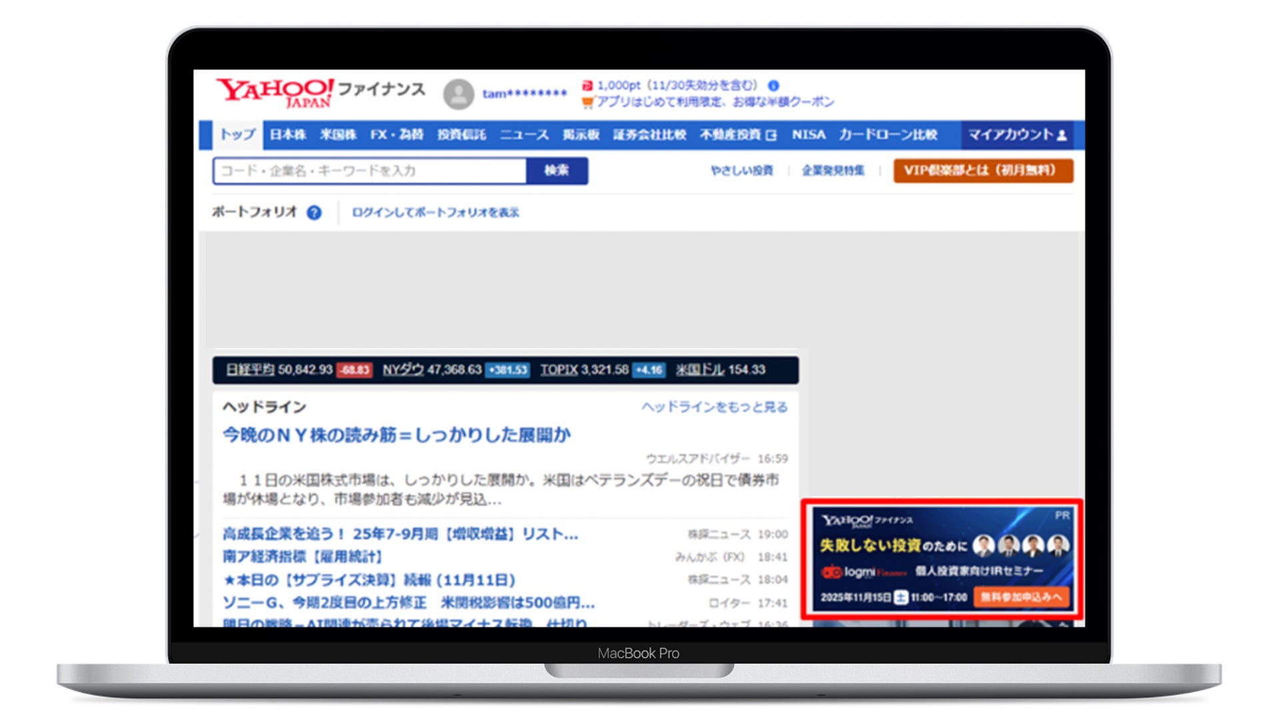This screenshot has height=720, width=1280.
Task: Click the Yahoo! Japan Finance logo
Action: [275, 93]
